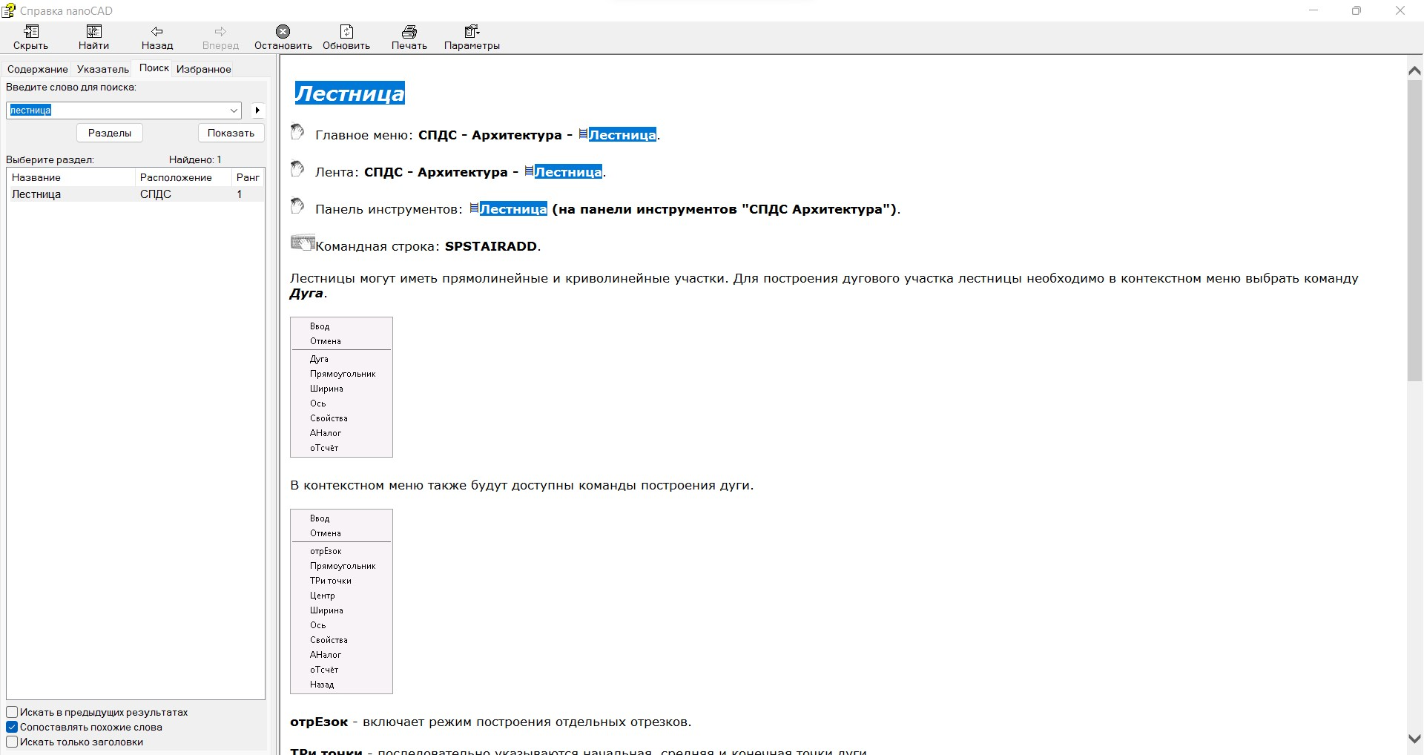
Task: Uncheck Сопоставлять похожие слова
Action: click(x=12, y=727)
